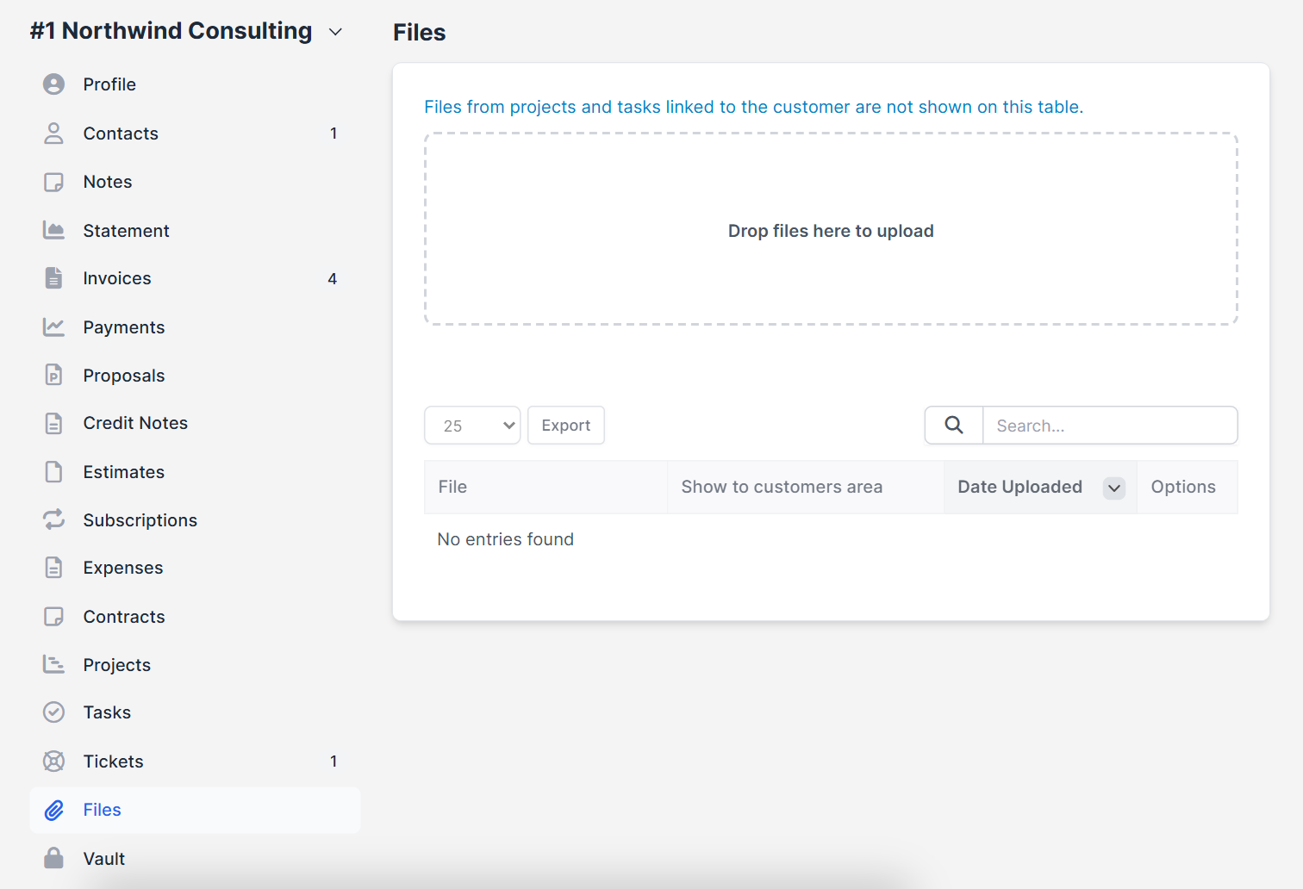Click the Credit Notes document icon
1303x889 pixels.
[x=53, y=423]
